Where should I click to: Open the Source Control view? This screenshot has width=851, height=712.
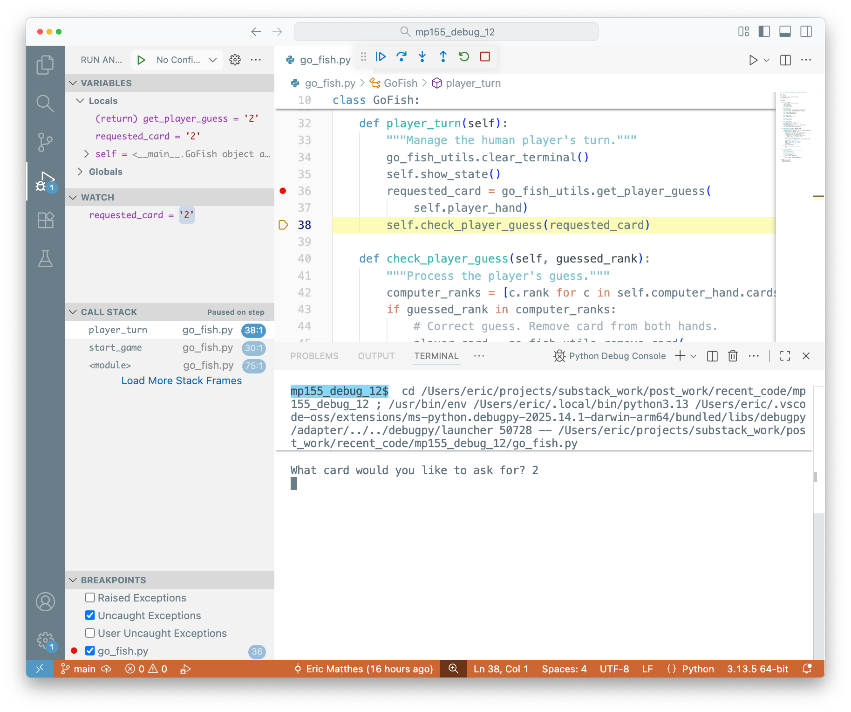click(45, 142)
